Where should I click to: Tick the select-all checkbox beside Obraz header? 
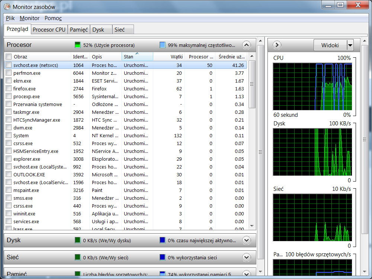pyautogui.click(x=9, y=57)
